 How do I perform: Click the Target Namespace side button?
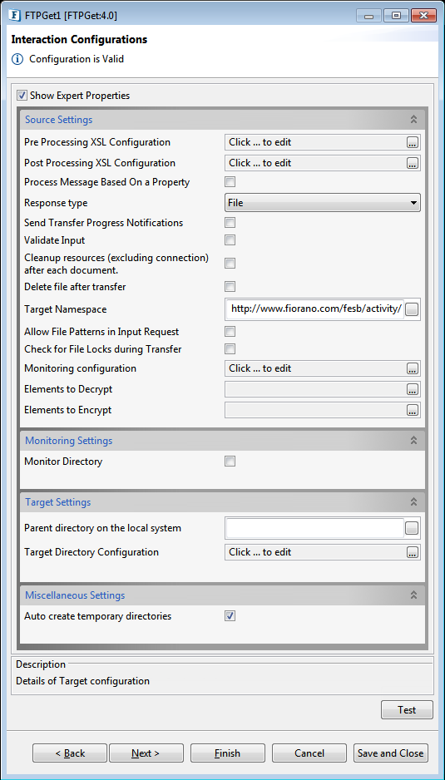tap(413, 310)
